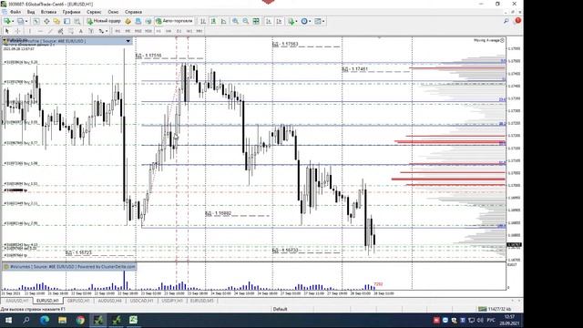This screenshot has height=328, width=583.
Task: Select the trendline tool
Action: (x=50, y=31)
